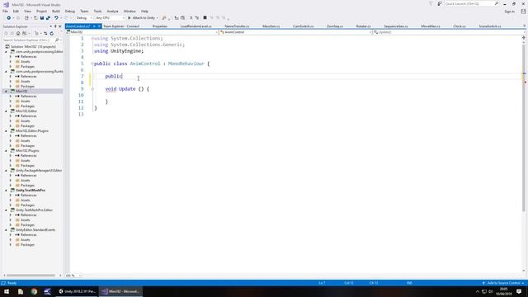Toggle a bookmark with the bookmark icon

205,18
